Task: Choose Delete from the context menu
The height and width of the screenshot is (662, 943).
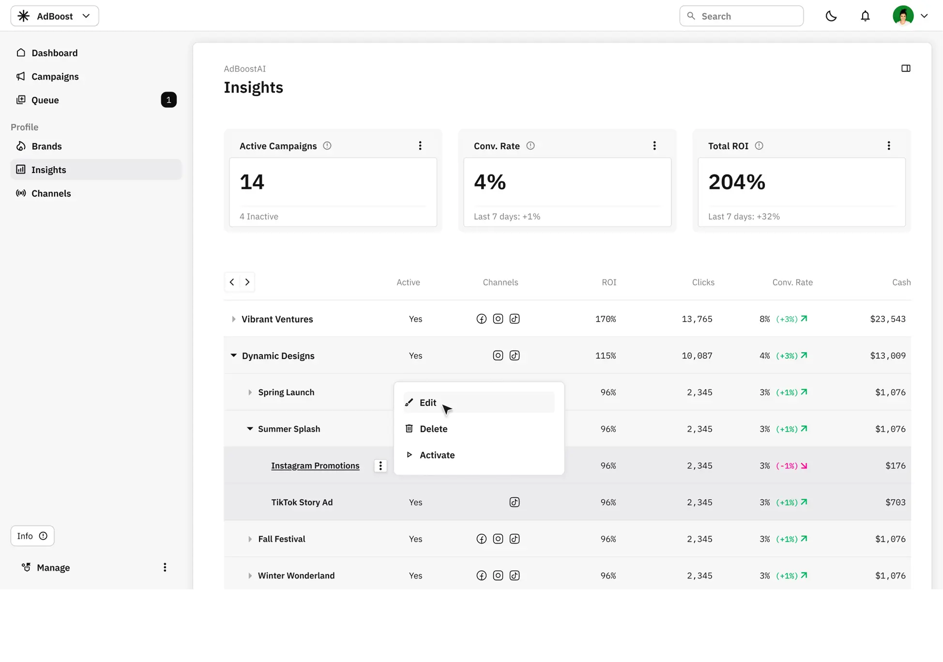Action: coord(433,429)
